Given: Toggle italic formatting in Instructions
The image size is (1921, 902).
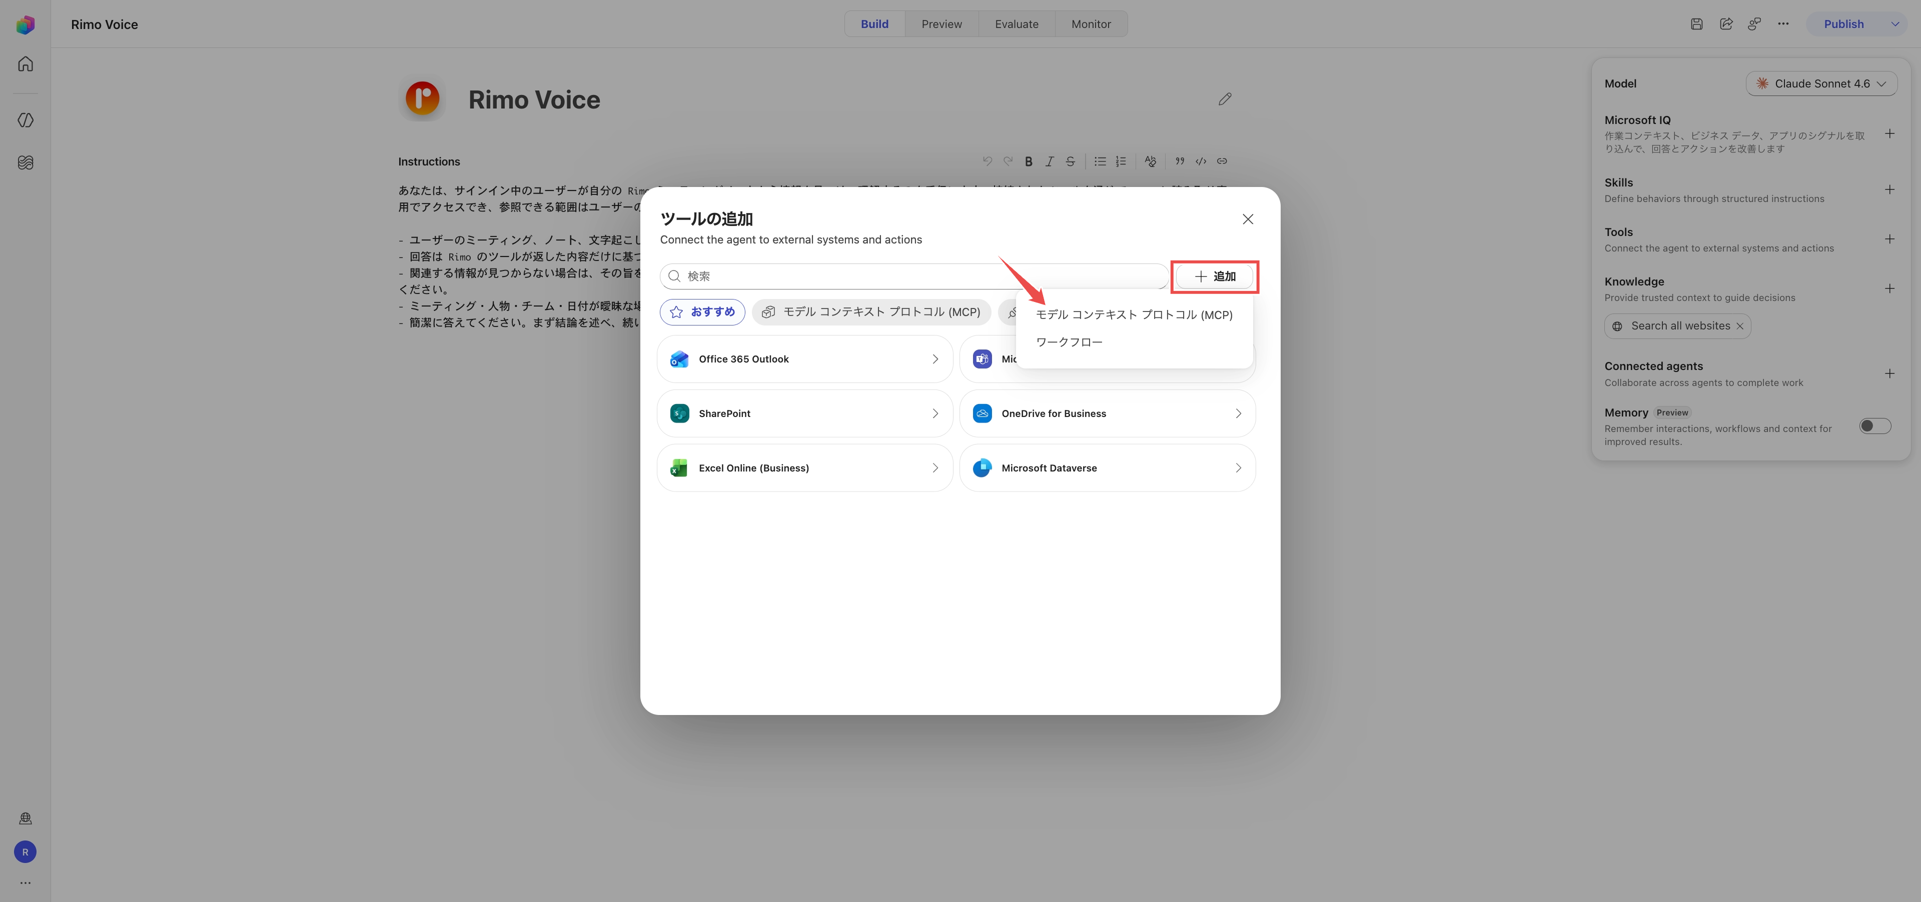Looking at the screenshot, I should point(1049,161).
